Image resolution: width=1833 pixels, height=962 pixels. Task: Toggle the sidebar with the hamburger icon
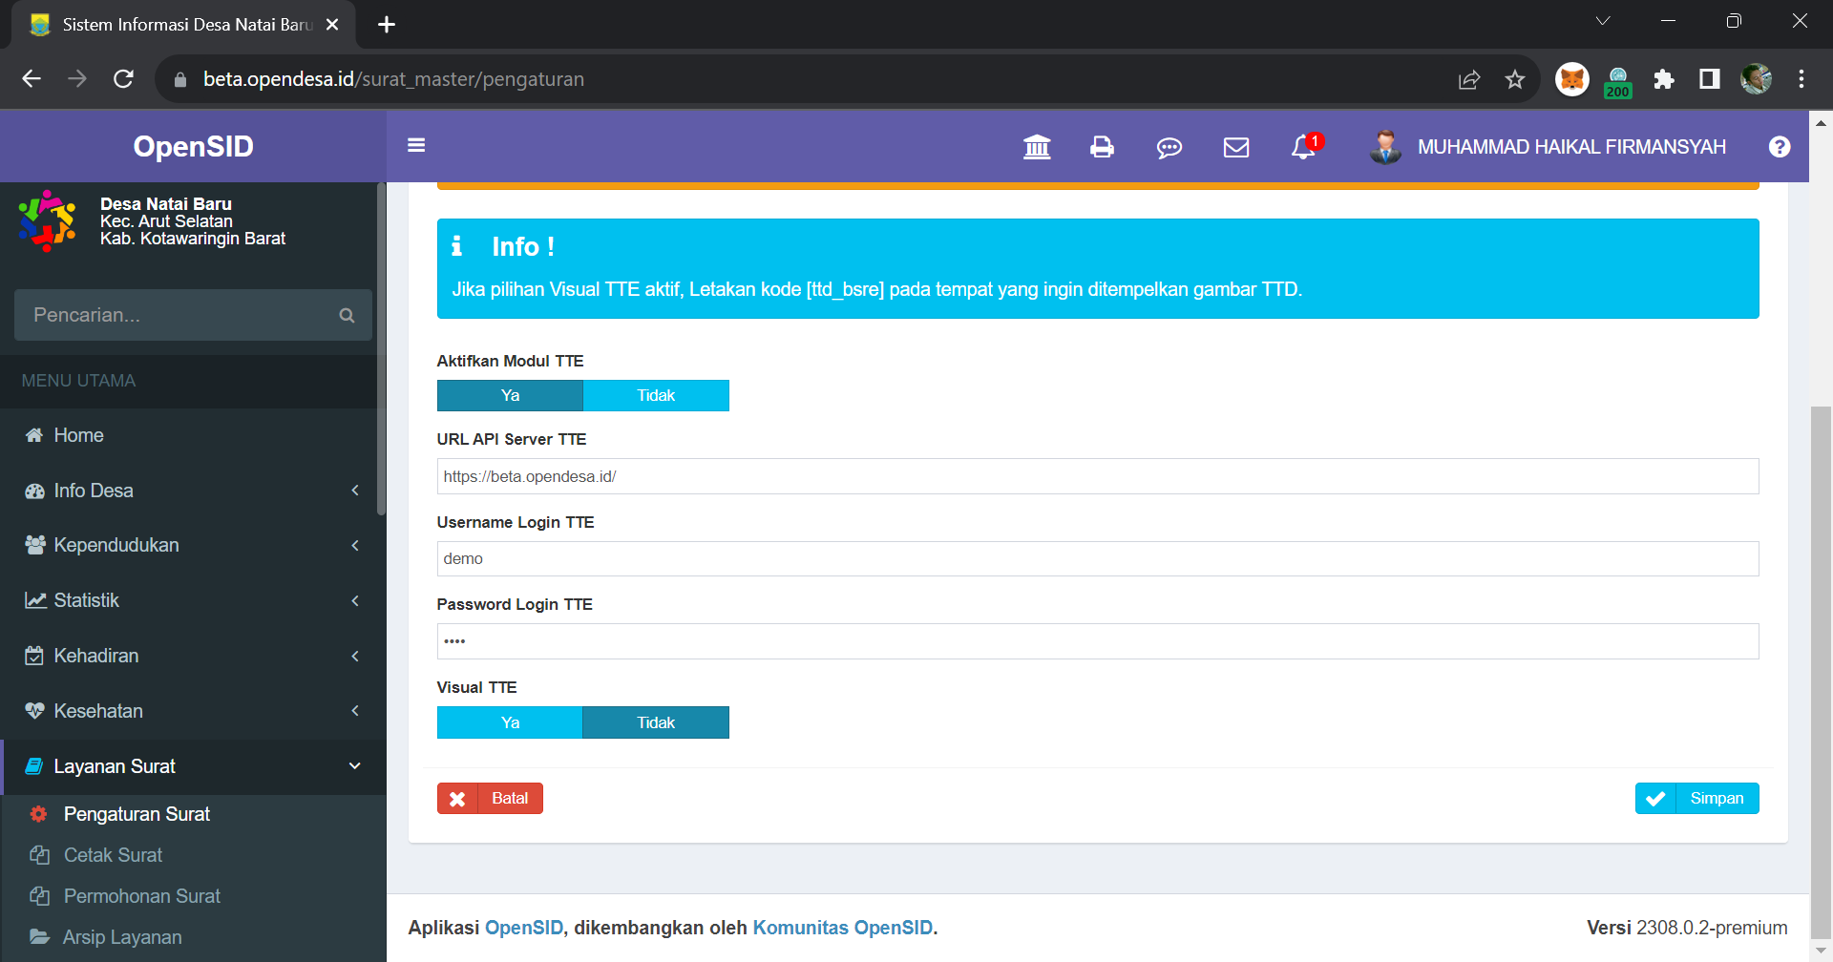pos(417,145)
